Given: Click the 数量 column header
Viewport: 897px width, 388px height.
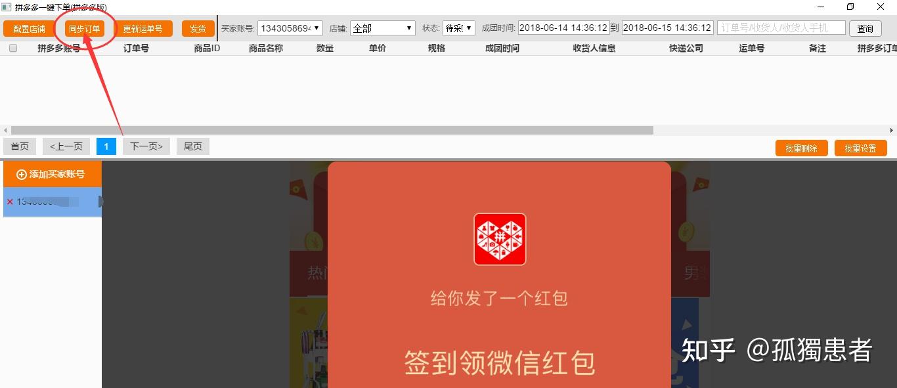Looking at the screenshot, I should [325, 48].
